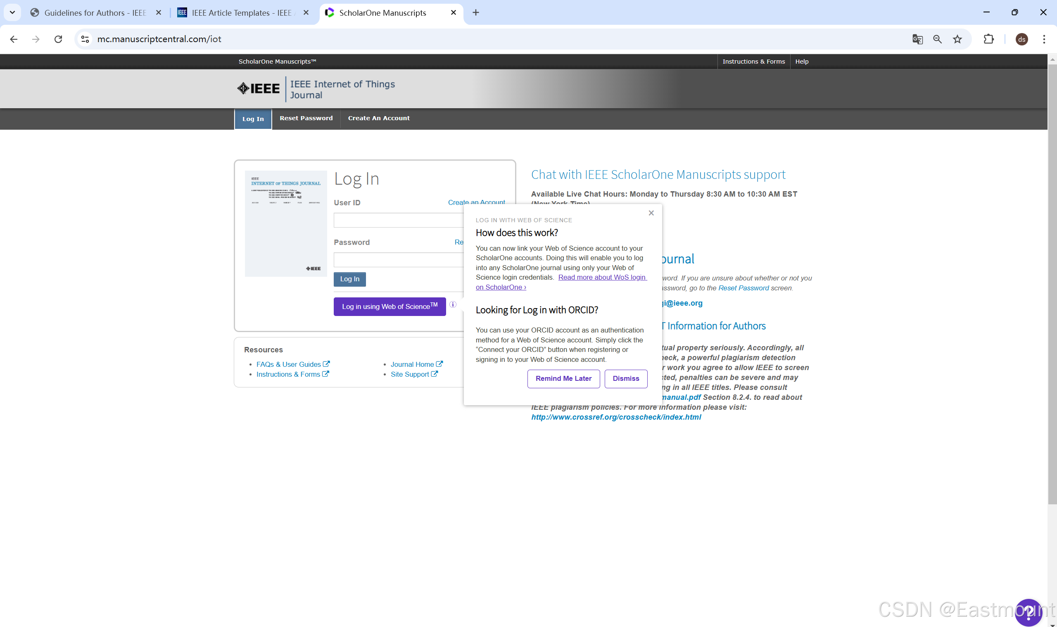The width and height of the screenshot is (1057, 627).
Task: Select Create An Account in navigation bar
Action: pos(378,118)
